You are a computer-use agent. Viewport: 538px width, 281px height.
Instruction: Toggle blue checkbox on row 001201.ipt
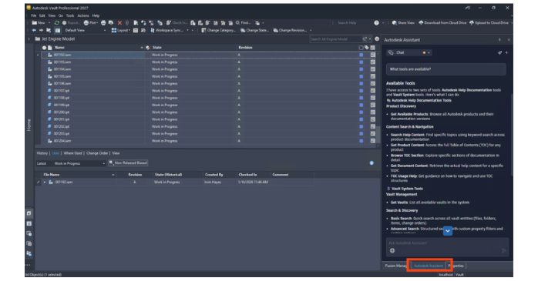[361, 119]
